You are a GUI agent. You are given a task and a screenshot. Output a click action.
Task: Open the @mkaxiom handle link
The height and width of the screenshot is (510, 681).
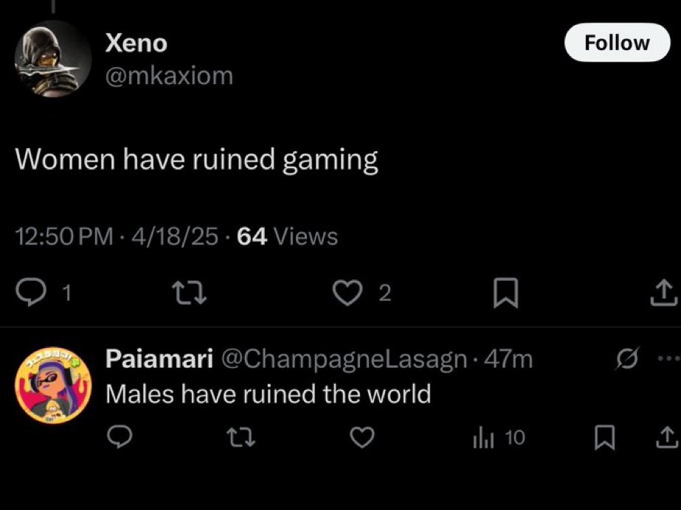pyautogui.click(x=169, y=75)
